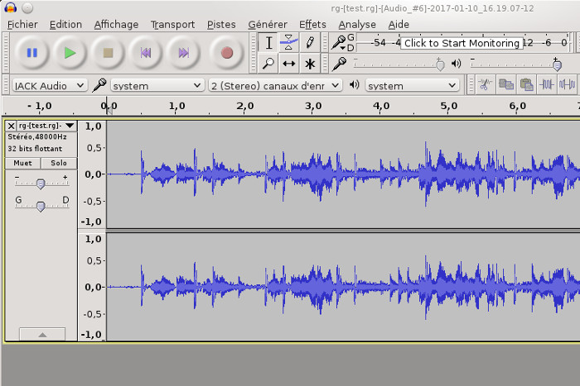The image size is (580, 386).
Task: Click the Silence audio icon
Action: (567, 84)
